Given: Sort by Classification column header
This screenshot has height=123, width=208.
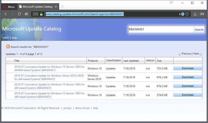Looking at the screenshot, I should 114,60.
